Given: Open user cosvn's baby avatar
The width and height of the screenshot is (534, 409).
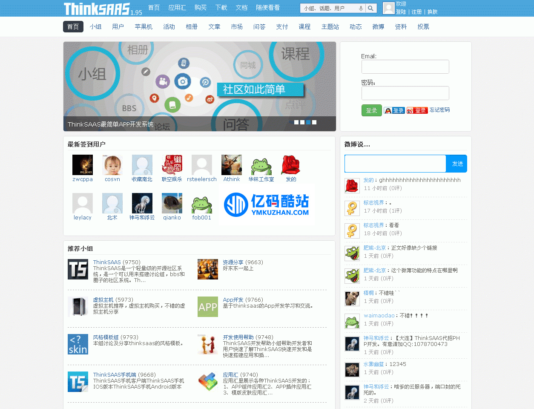Looking at the screenshot, I should (112, 165).
